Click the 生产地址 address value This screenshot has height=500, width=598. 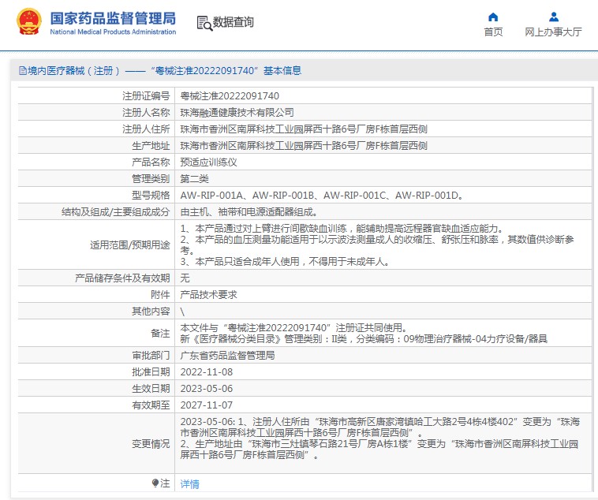(x=304, y=146)
